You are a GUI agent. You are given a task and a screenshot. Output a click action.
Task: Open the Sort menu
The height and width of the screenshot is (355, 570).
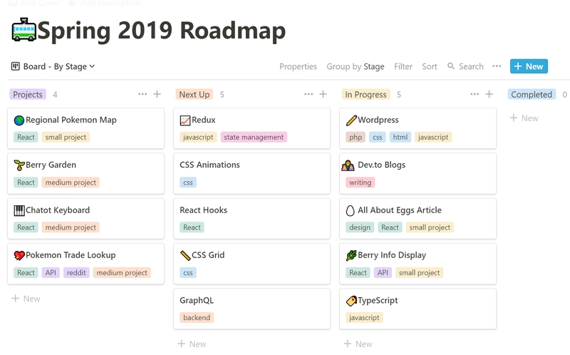click(x=430, y=66)
